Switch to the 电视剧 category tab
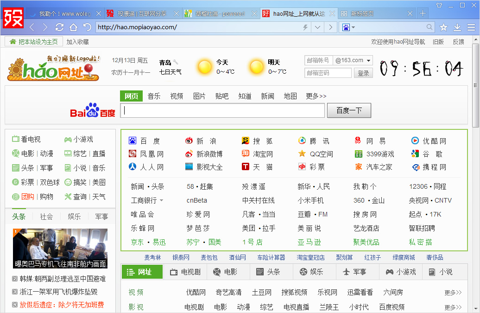This screenshot has width=480, height=313. [185, 272]
